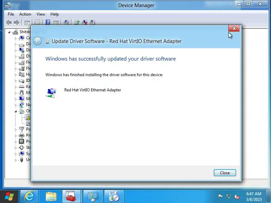Click the Start button on taskbar
This screenshot has height=203, width=271.
point(9,197)
